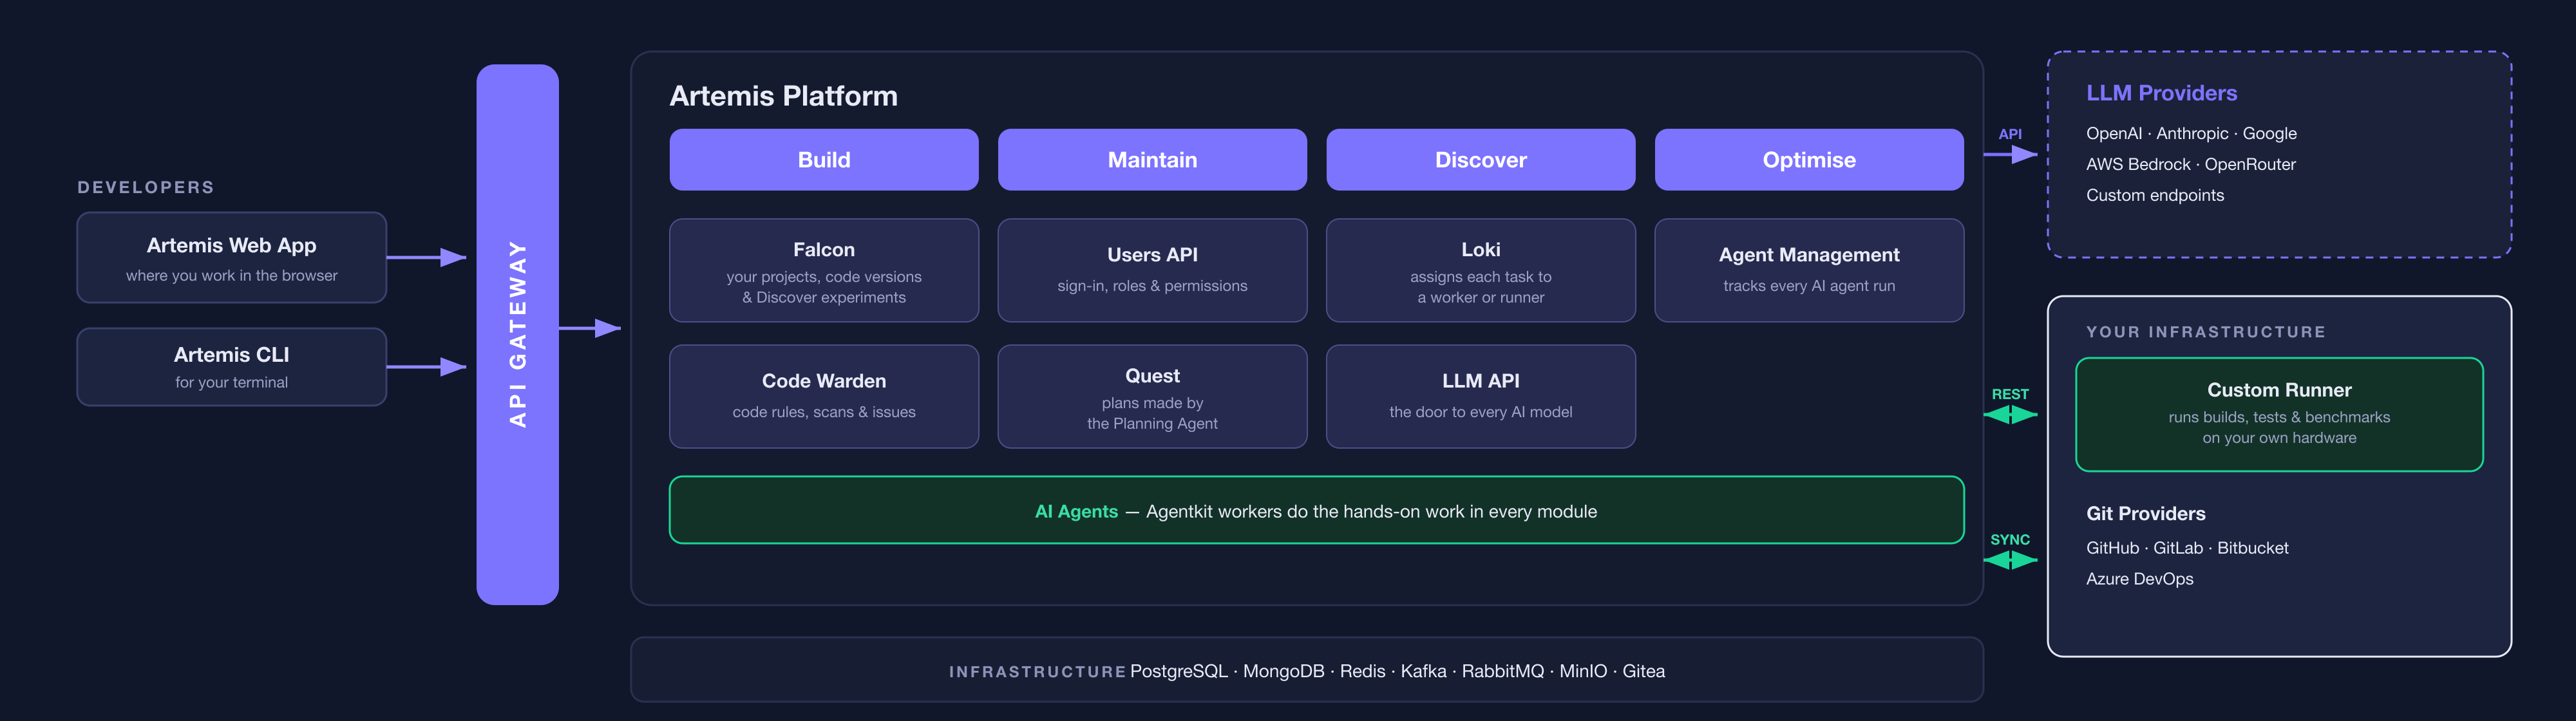Click the 'Kafka' text in bottom bar
The image size is (2576, 721).
tap(1423, 671)
